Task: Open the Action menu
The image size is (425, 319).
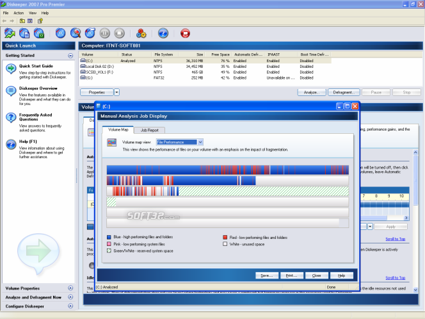Action: tap(19, 13)
